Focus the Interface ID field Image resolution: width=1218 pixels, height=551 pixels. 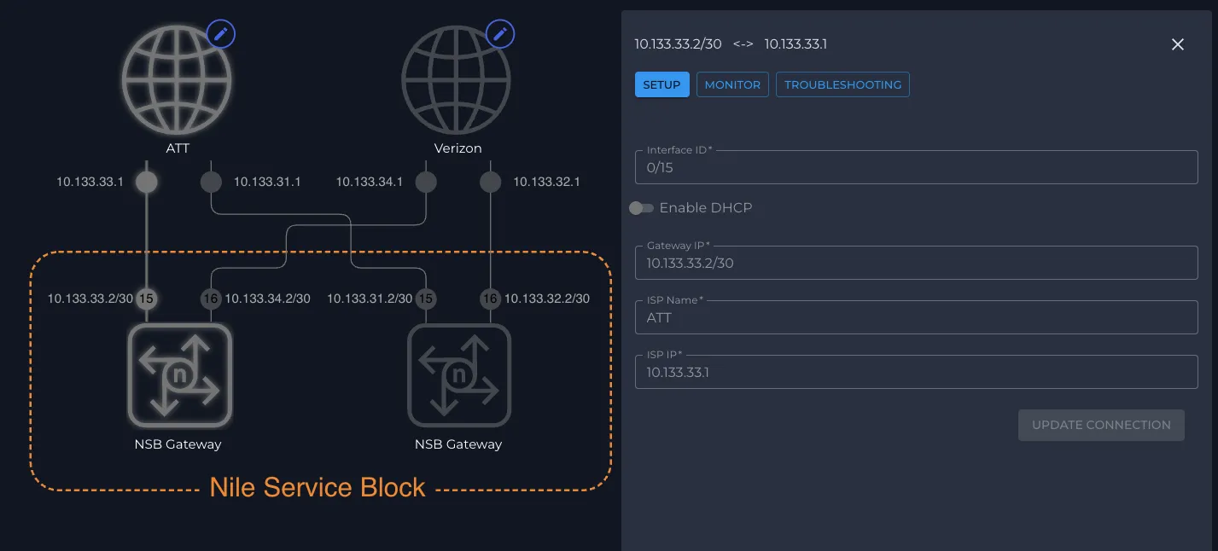click(917, 167)
